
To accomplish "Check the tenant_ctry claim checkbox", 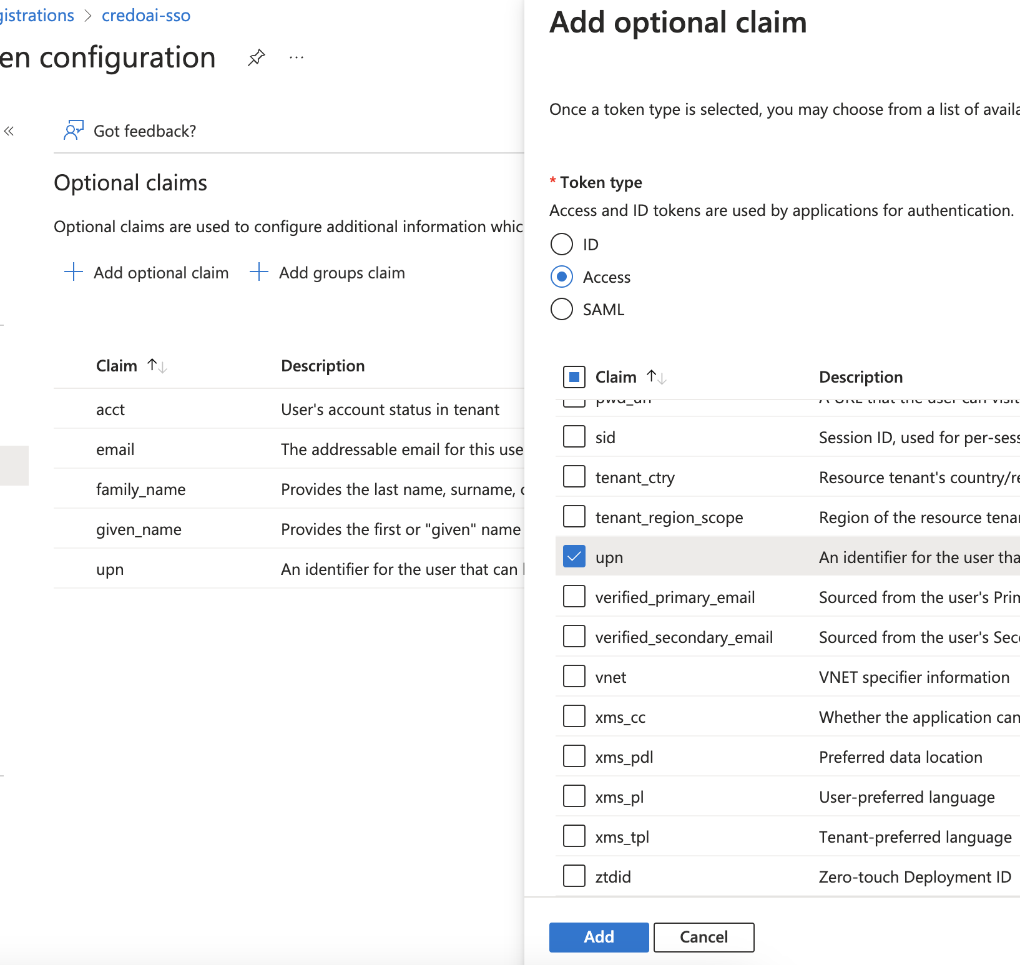I will pos(574,476).
